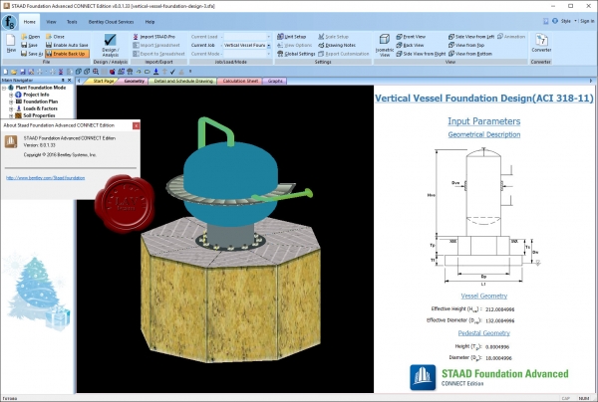This screenshot has height=402, width=598.
Task: Pin the Main Navigator panel
Action: click(x=63, y=81)
